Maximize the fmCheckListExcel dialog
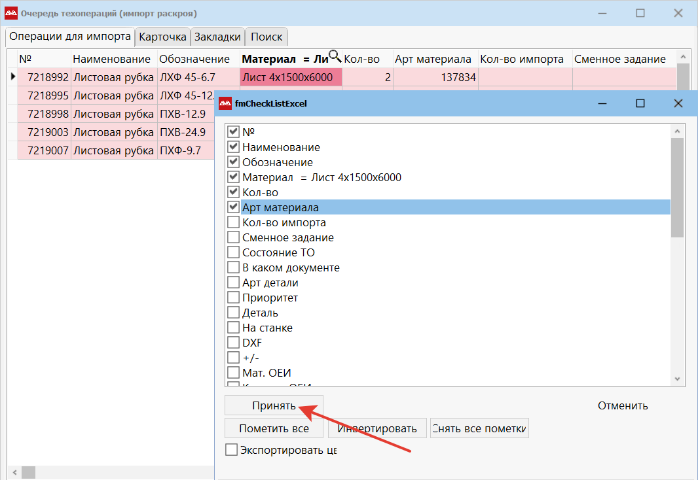 pyautogui.click(x=640, y=103)
